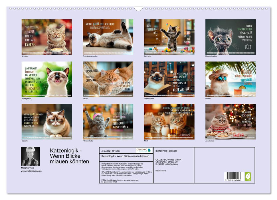Select the Ordnung month thumbnail
Image resolution: width=277 pixels, height=200 pixels.
169,37
